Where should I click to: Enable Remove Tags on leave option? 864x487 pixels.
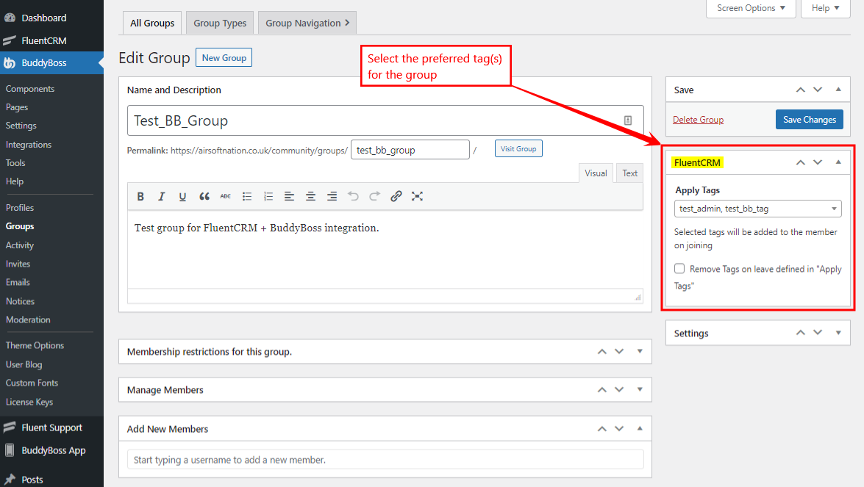click(x=679, y=268)
